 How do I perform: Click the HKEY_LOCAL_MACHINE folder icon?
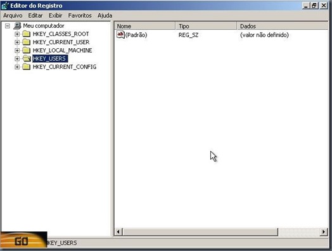tap(27, 50)
